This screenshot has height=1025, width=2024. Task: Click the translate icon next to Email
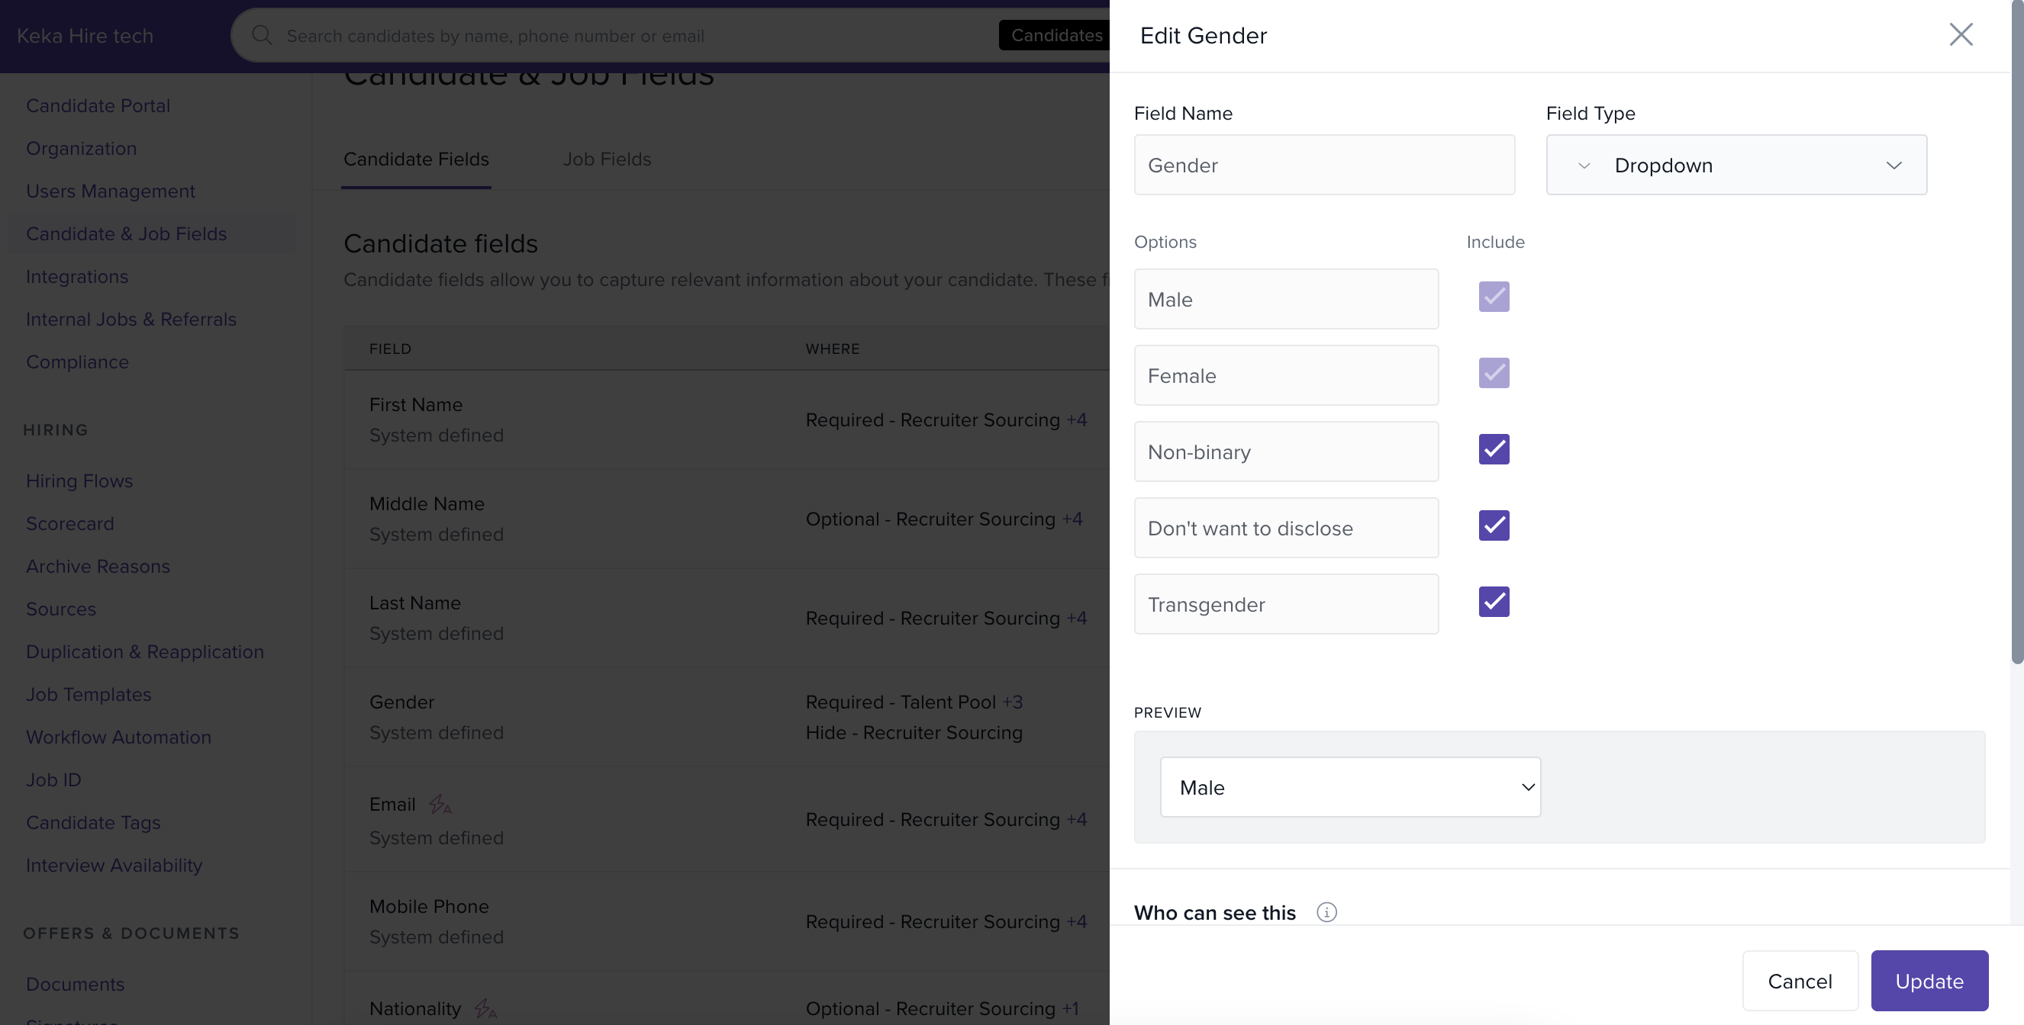[x=440, y=805]
